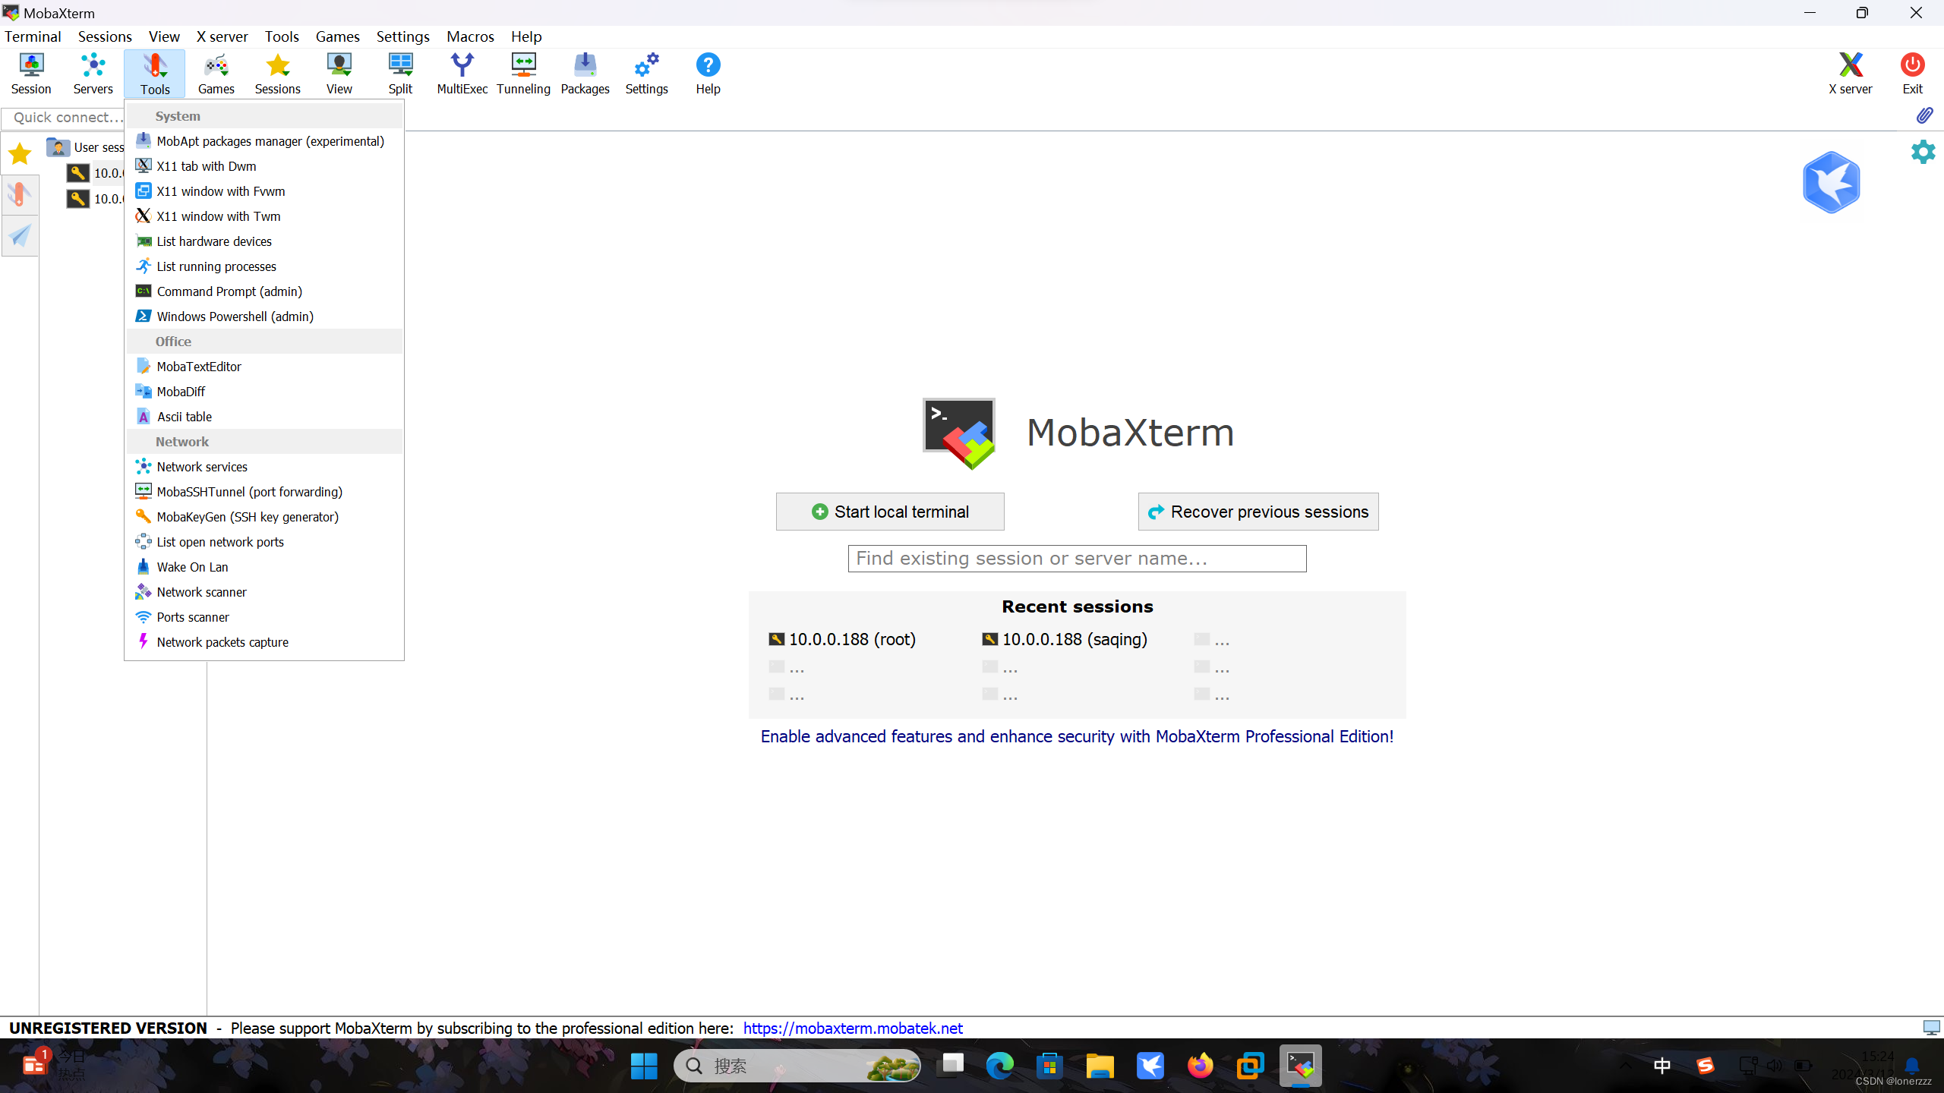Launch MobaTextEditor from the Tools menu
Screen dimensions: 1944x1093
point(198,366)
